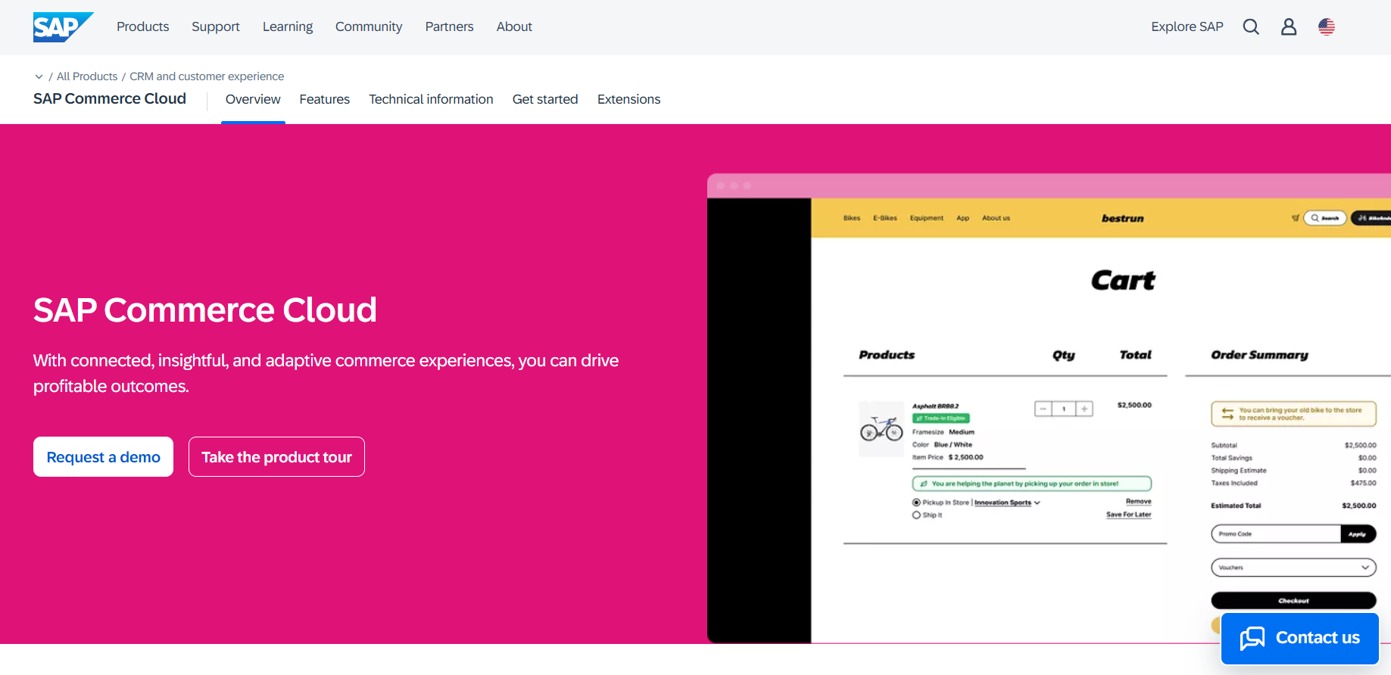Image resolution: width=1391 pixels, height=675 pixels.
Task: Open the Community menu
Action: coord(369,26)
